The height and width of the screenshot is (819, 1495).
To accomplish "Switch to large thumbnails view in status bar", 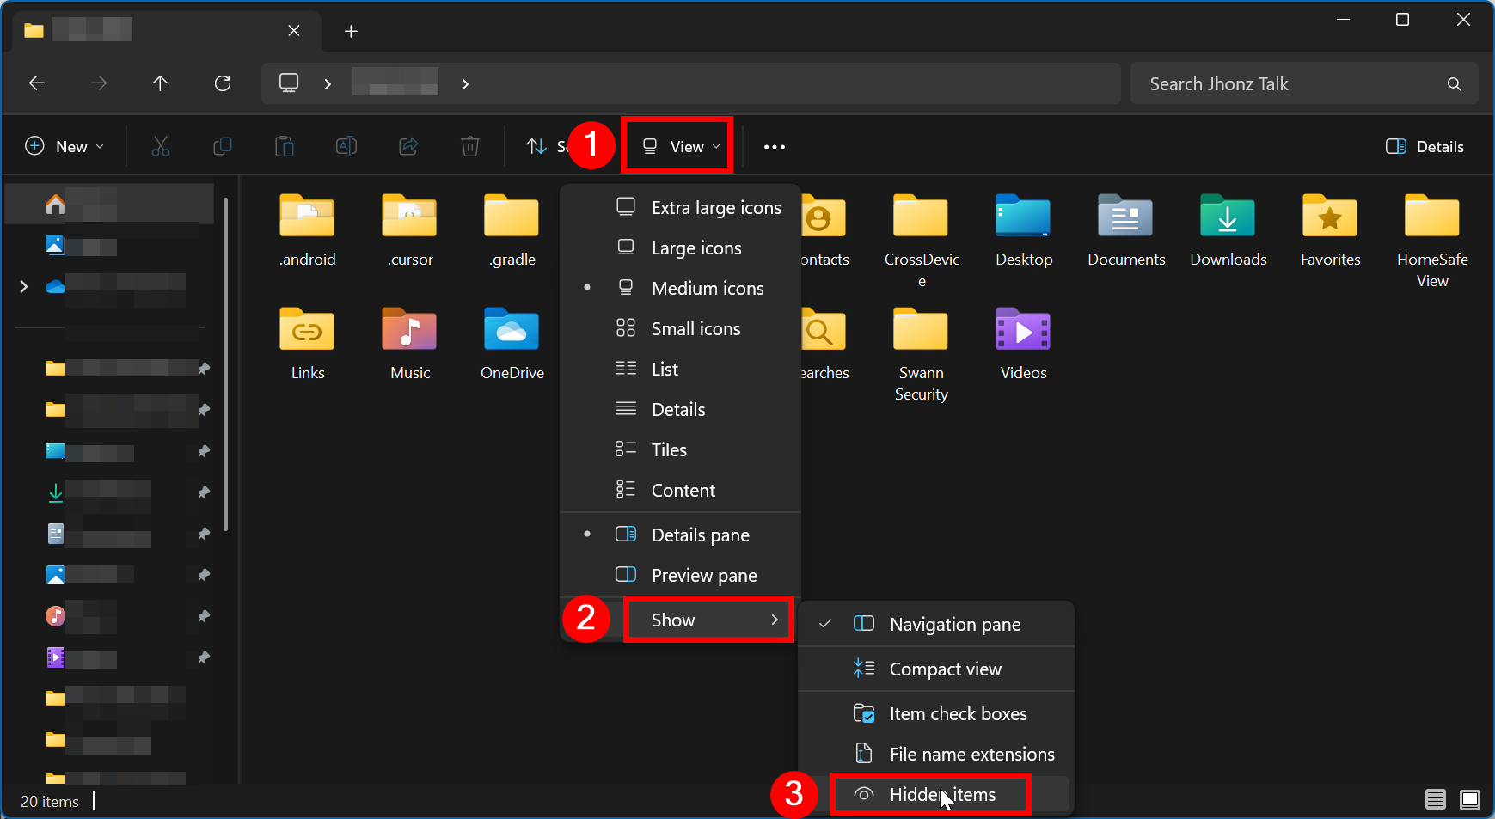I will point(1470,800).
